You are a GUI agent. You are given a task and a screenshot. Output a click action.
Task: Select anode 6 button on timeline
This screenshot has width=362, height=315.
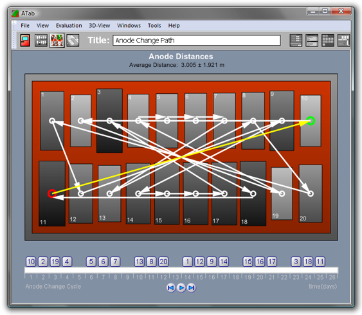click(x=103, y=262)
